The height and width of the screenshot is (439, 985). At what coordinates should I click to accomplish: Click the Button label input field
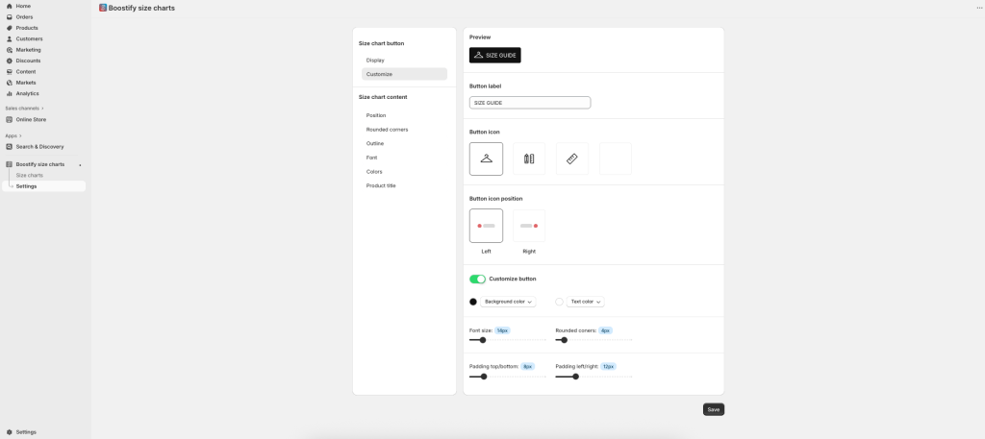530,103
